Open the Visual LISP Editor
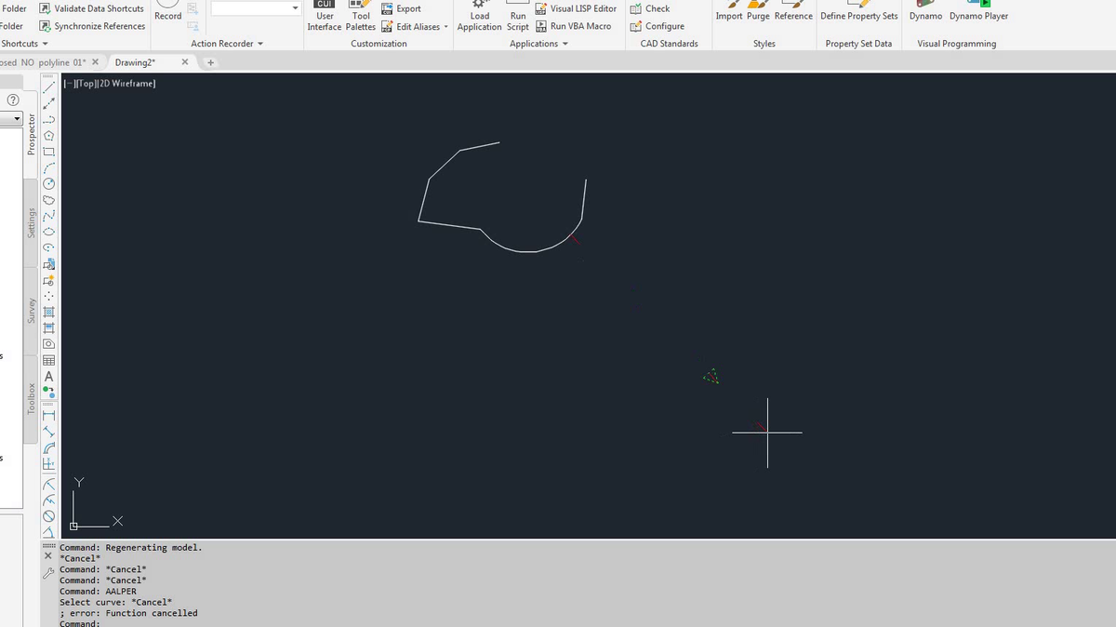The image size is (1116, 627). 576,8
